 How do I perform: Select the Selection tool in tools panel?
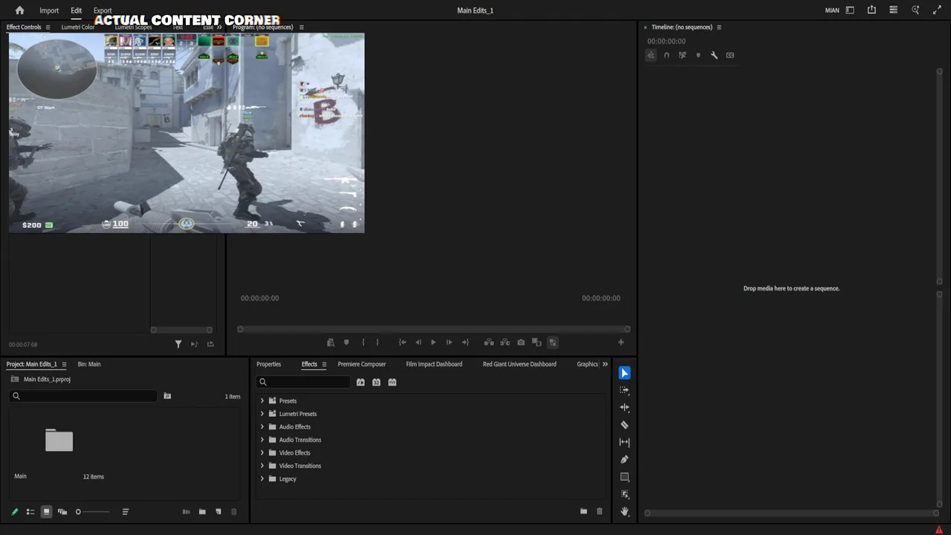[x=624, y=373]
